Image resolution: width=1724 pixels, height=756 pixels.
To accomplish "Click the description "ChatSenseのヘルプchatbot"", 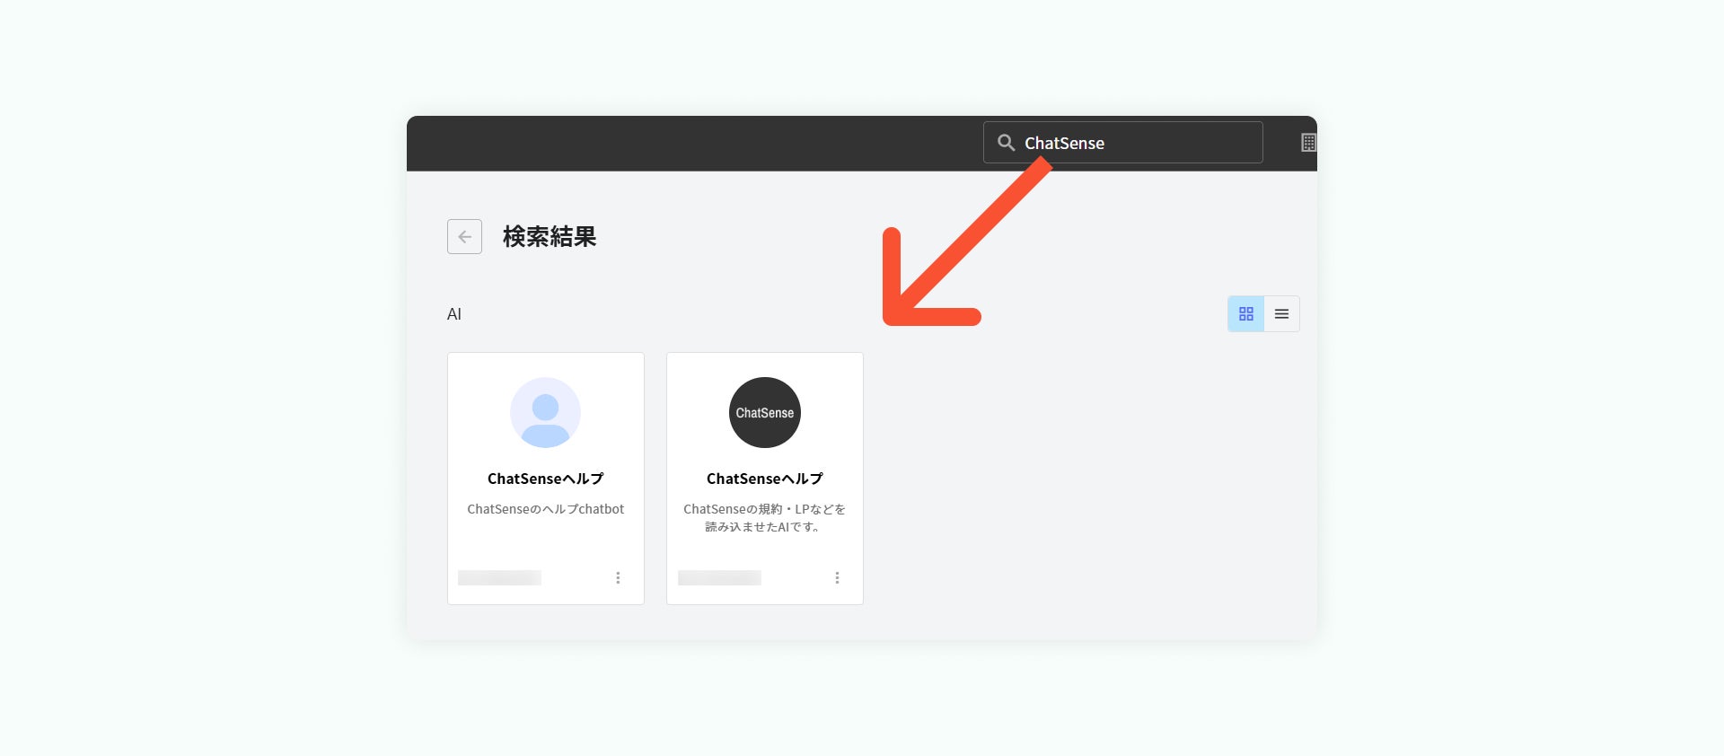I will coord(545,509).
